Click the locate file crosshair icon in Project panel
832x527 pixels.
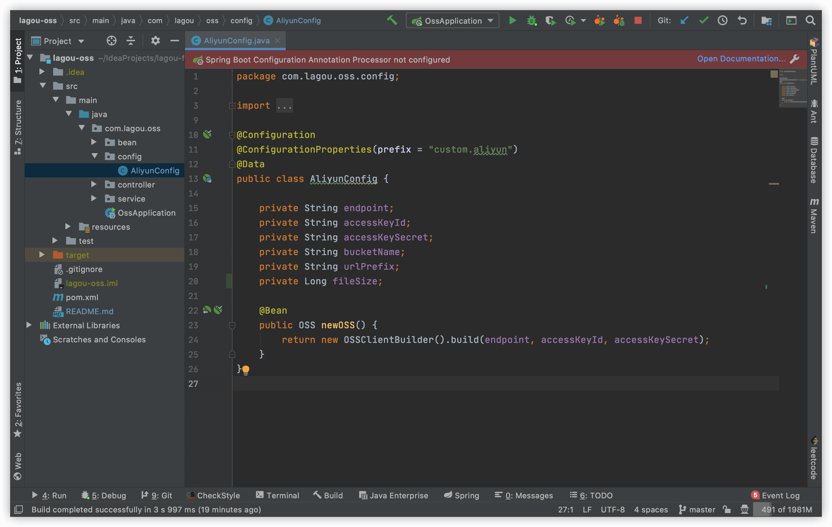[x=111, y=41]
